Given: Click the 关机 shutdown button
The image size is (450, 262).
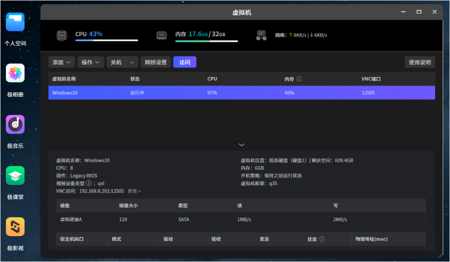Looking at the screenshot, I should point(116,62).
